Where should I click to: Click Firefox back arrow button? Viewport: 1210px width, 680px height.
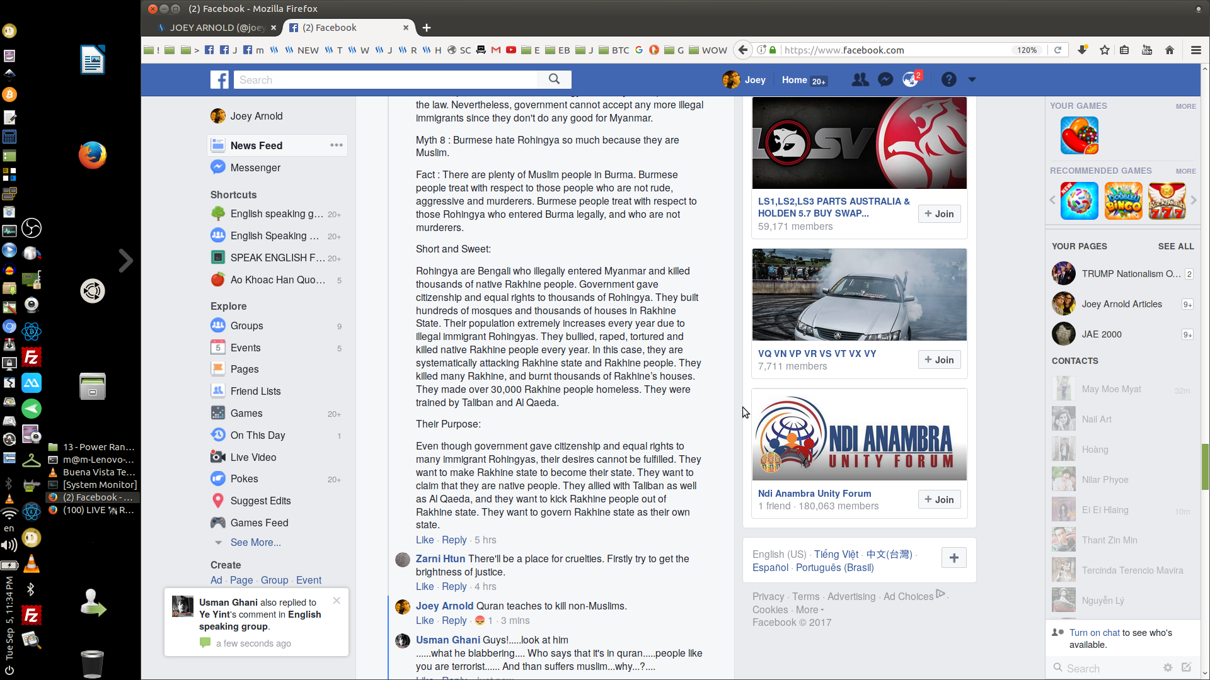[x=743, y=50]
